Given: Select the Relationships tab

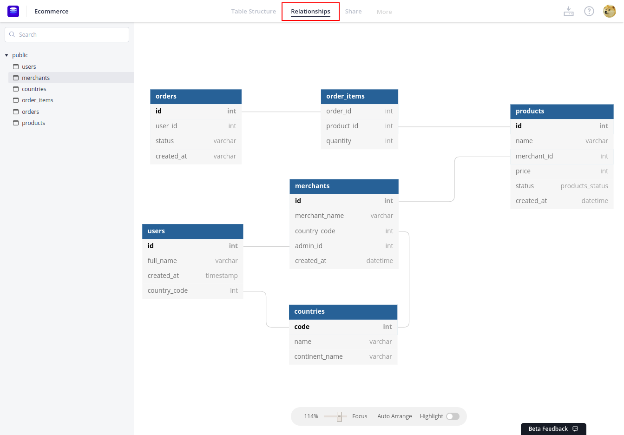Looking at the screenshot, I should (x=310, y=11).
